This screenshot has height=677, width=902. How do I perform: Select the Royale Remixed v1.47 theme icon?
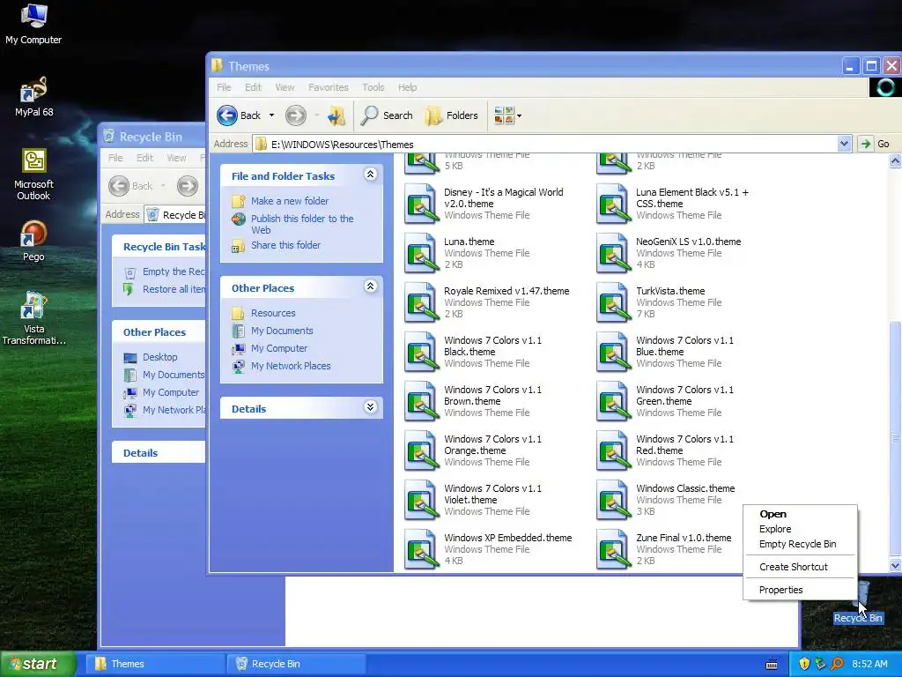[x=421, y=303]
